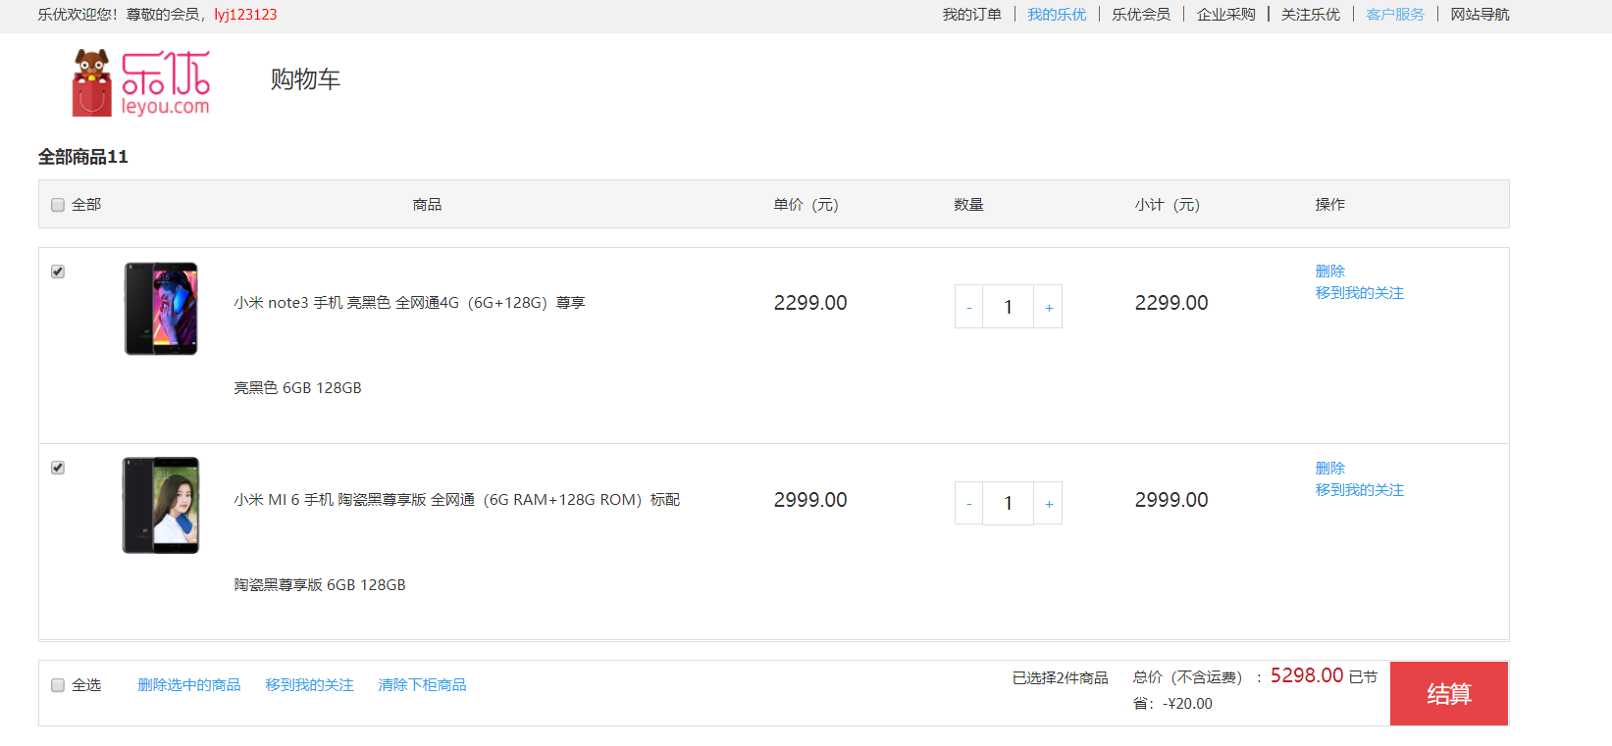Move 小米 MI 6 to 我的关注
This screenshot has width=1612, height=746.
tap(1360, 490)
